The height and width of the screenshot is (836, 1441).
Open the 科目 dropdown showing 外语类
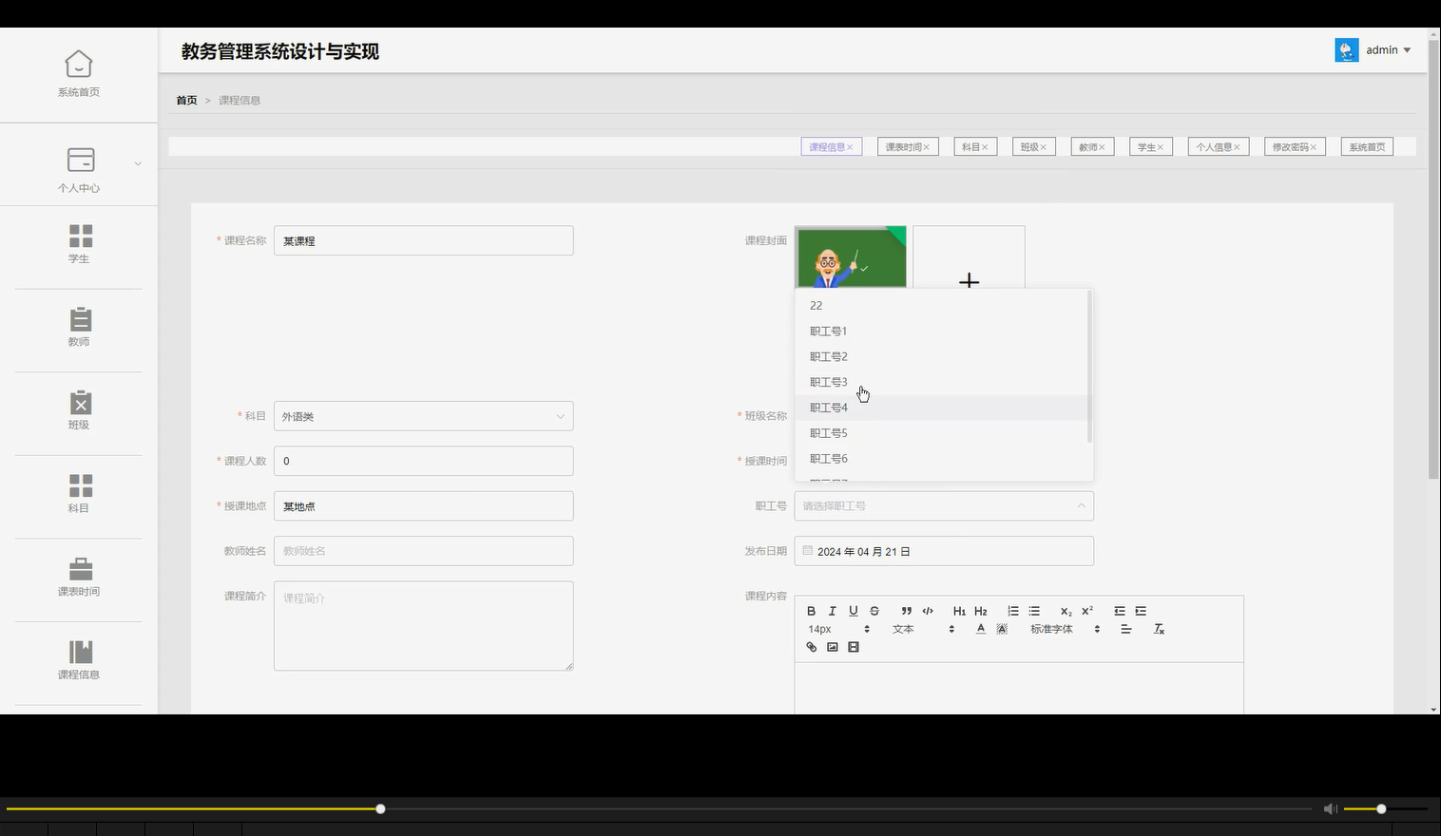coord(423,415)
